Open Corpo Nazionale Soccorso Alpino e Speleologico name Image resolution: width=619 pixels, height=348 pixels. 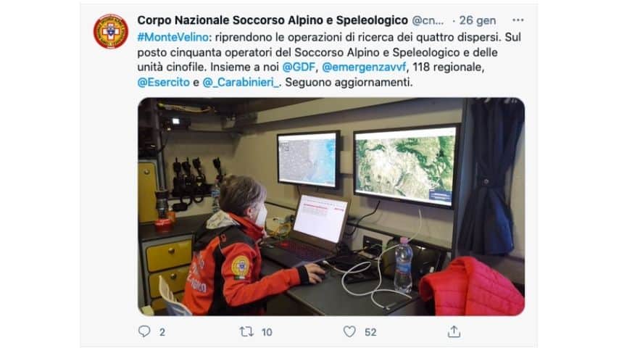click(x=273, y=20)
